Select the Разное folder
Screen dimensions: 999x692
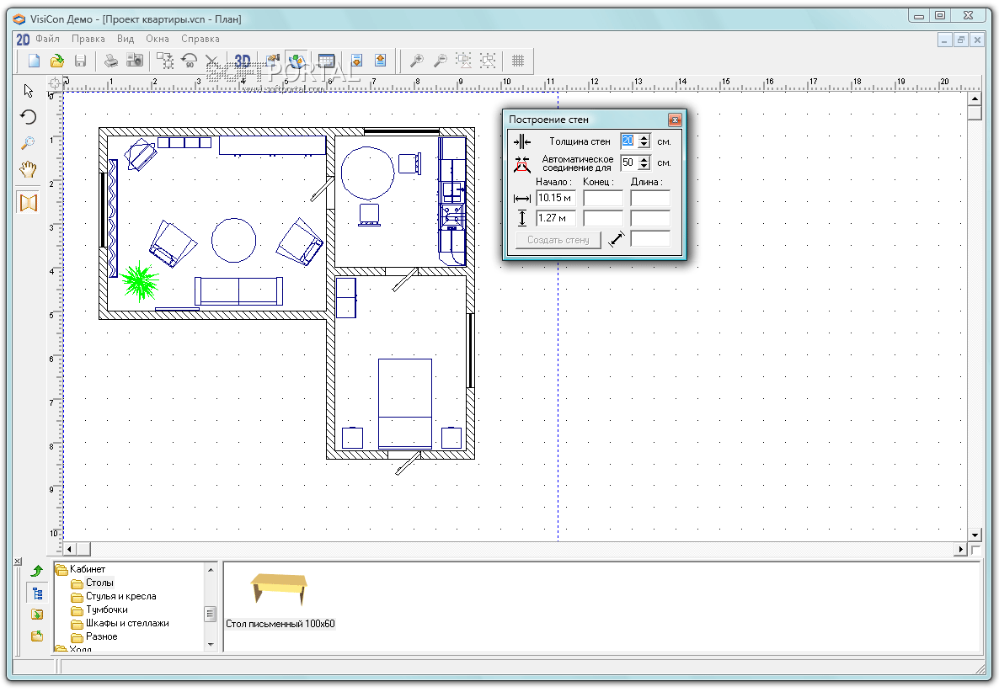tap(101, 636)
